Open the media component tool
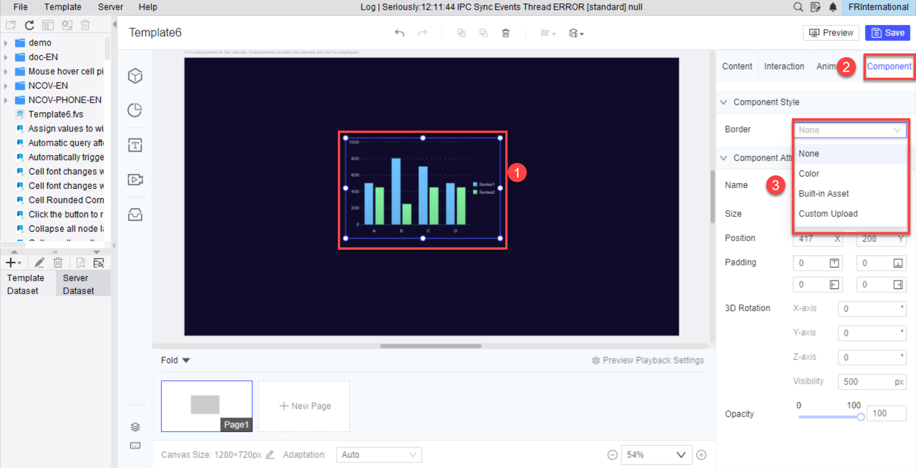The height and width of the screenshot is (468, 916). 135,180
